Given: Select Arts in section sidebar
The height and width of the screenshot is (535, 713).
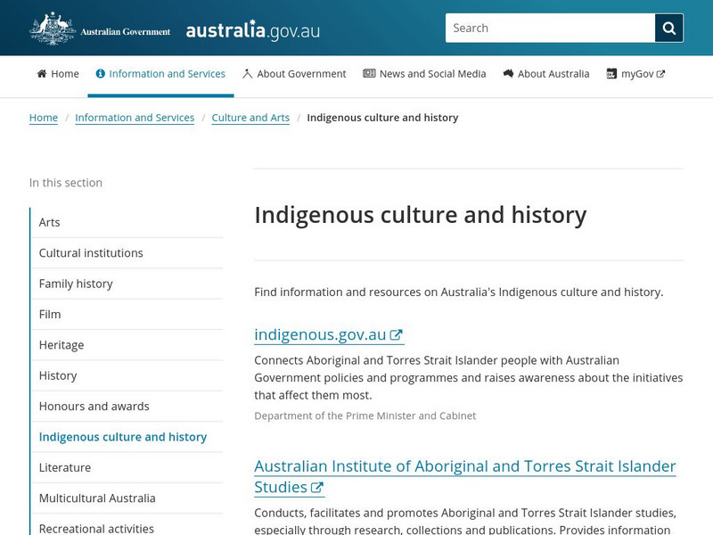Looking at the screenshot, I should [x=127, y=222].
